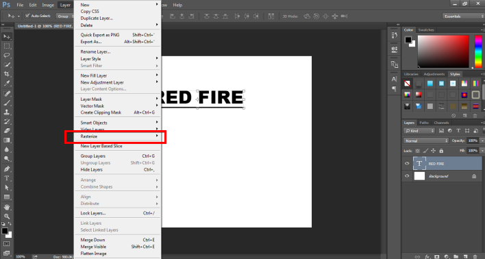The width and height of the screenshot is (485, 259).
Task: Toggle Quick Mask mode icon
Action: tap(6, 244)
